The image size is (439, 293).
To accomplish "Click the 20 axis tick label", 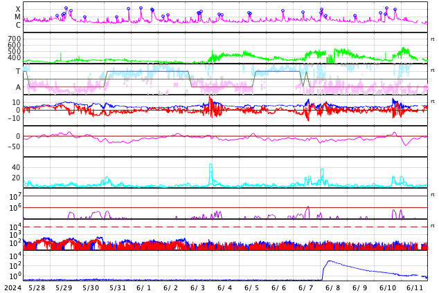I will (16, 178).
